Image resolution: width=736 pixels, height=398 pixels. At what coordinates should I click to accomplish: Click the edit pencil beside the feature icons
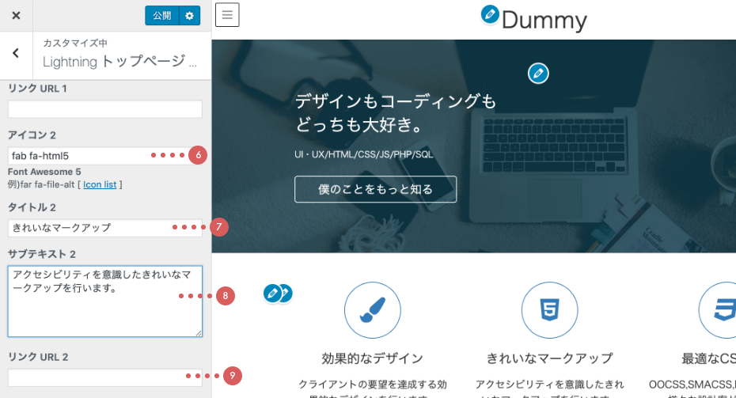pos(272,294)
